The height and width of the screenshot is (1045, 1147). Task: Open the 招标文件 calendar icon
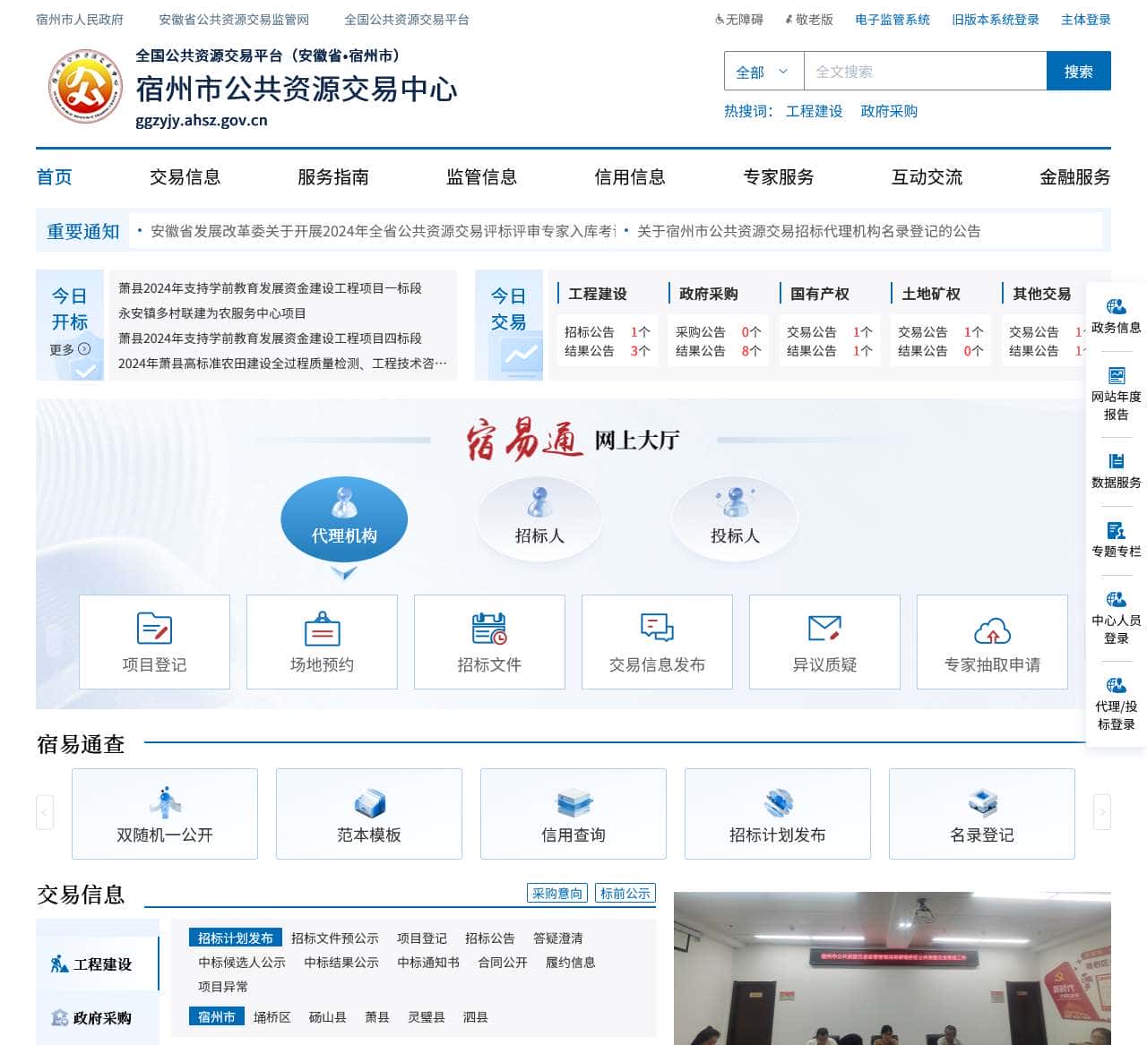[489, 642]
